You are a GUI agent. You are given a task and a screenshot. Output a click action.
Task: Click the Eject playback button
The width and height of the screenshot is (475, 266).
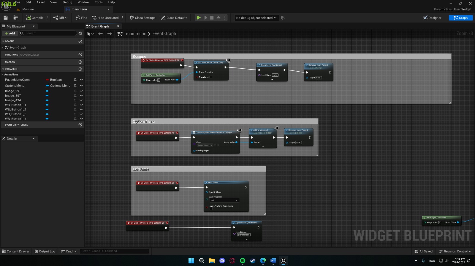click(x=218, y=18)
